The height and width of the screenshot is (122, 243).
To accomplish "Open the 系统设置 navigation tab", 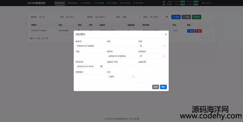I will (138, 3).
